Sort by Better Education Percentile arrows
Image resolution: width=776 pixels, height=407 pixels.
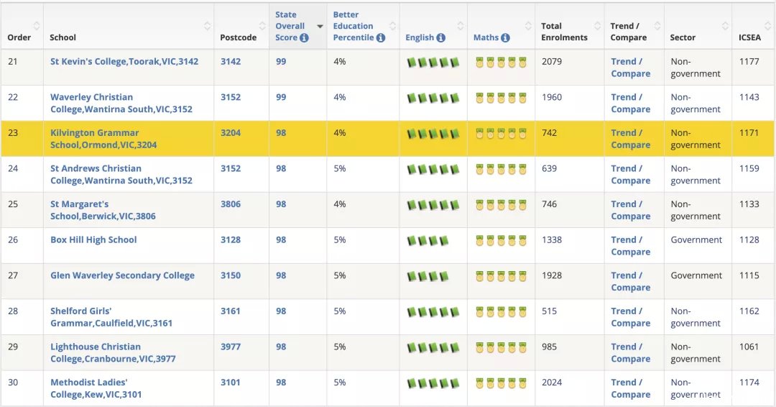393,26
